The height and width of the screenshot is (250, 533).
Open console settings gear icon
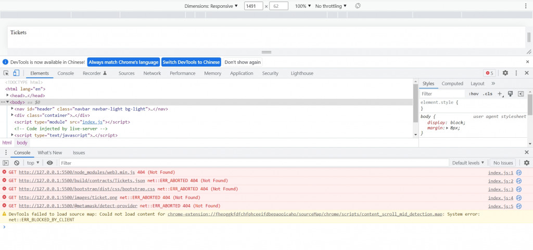527,163
